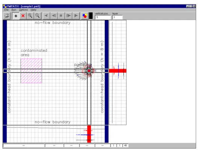Click the hatched contaminated area
198x150 pixels.
pyautogui.click(x=31, y=71)
